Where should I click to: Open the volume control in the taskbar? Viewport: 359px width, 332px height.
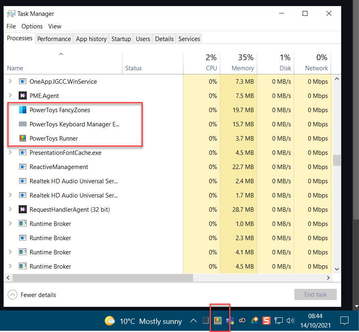(290, 321)
